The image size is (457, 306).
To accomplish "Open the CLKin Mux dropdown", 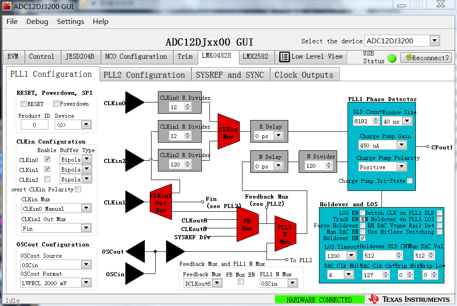I will [x=86, y=208].
